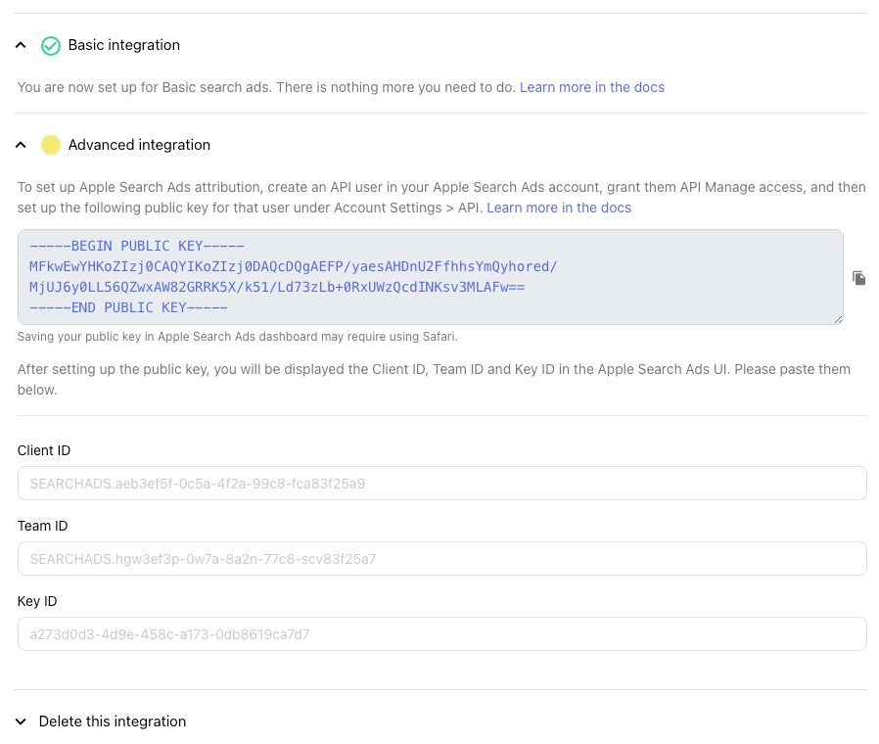Image resolution: width=879 pixels, height=744 pixels.
Task: Collapse the Advanced integration section chevron
Action: 21,145
